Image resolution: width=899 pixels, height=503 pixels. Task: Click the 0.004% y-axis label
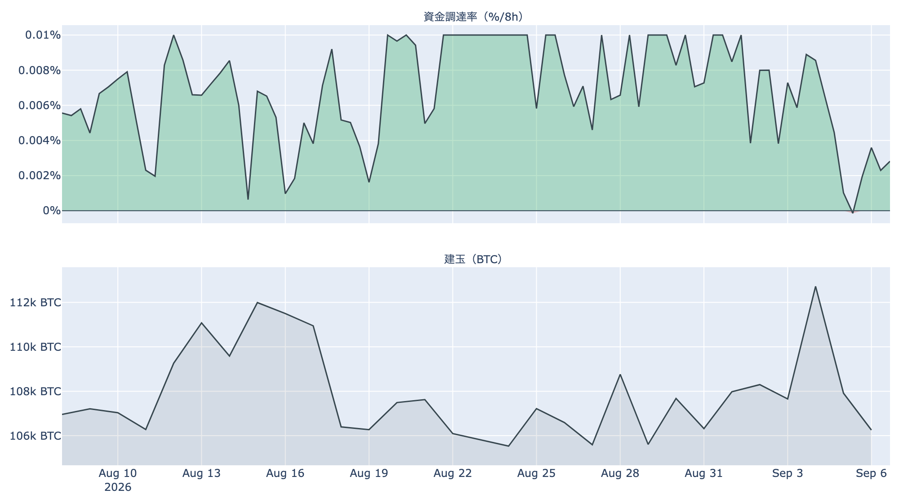pos(40,141)
